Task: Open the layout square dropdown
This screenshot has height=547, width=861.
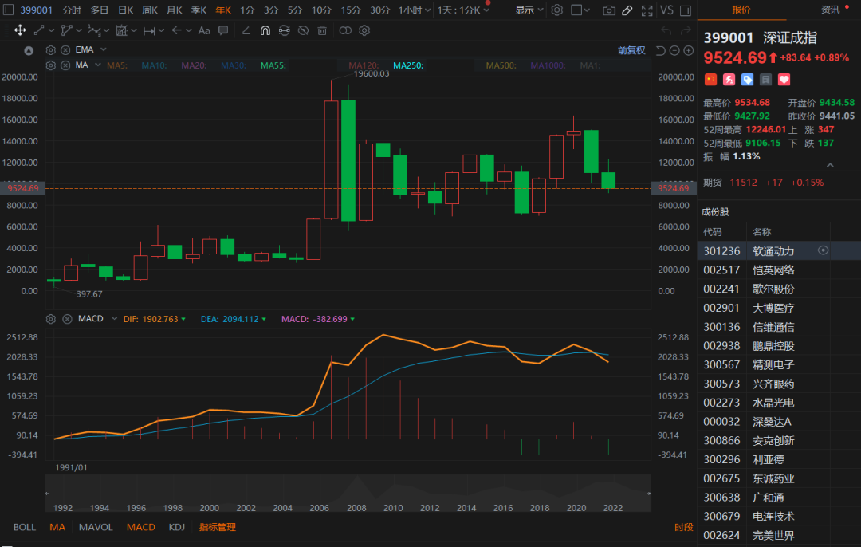Action: coord(580,10)
